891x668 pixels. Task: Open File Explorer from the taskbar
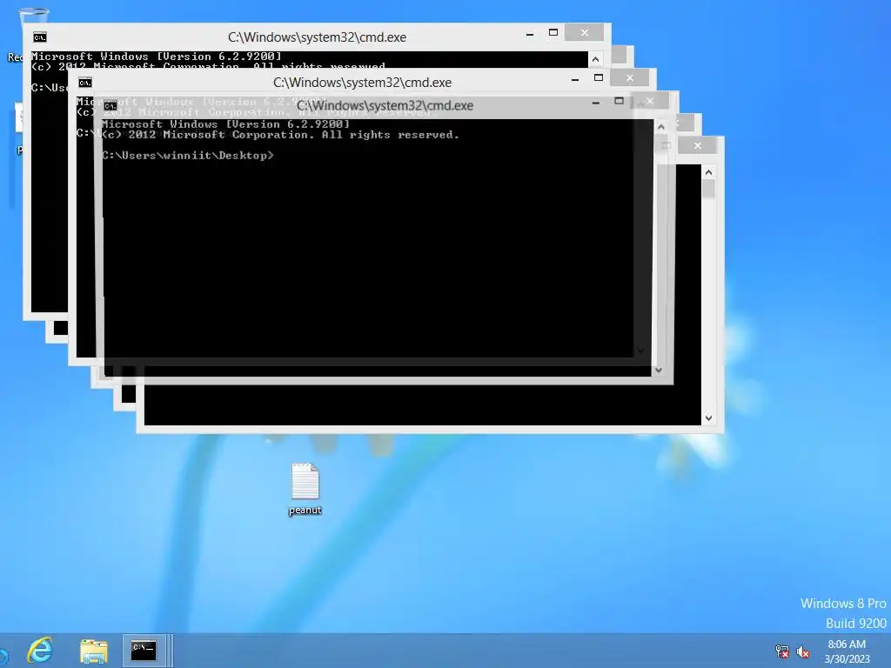(94, 651)
